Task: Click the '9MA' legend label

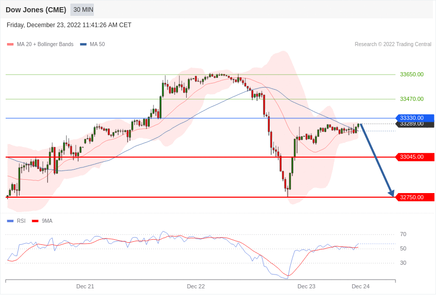Action: point(47,221)
